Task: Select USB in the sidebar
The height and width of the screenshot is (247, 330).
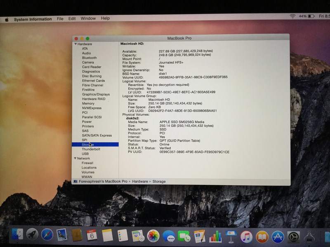Action: point(85,154)
